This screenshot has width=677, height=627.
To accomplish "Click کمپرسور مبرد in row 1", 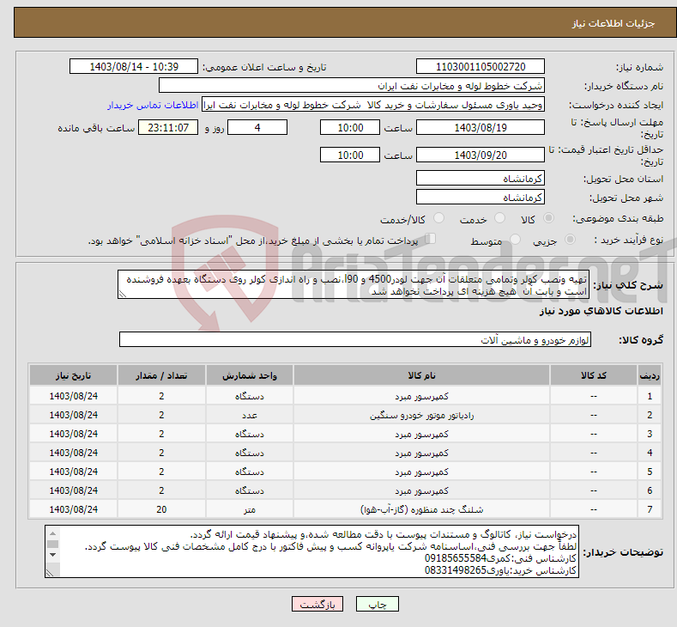I will point(422,396).
